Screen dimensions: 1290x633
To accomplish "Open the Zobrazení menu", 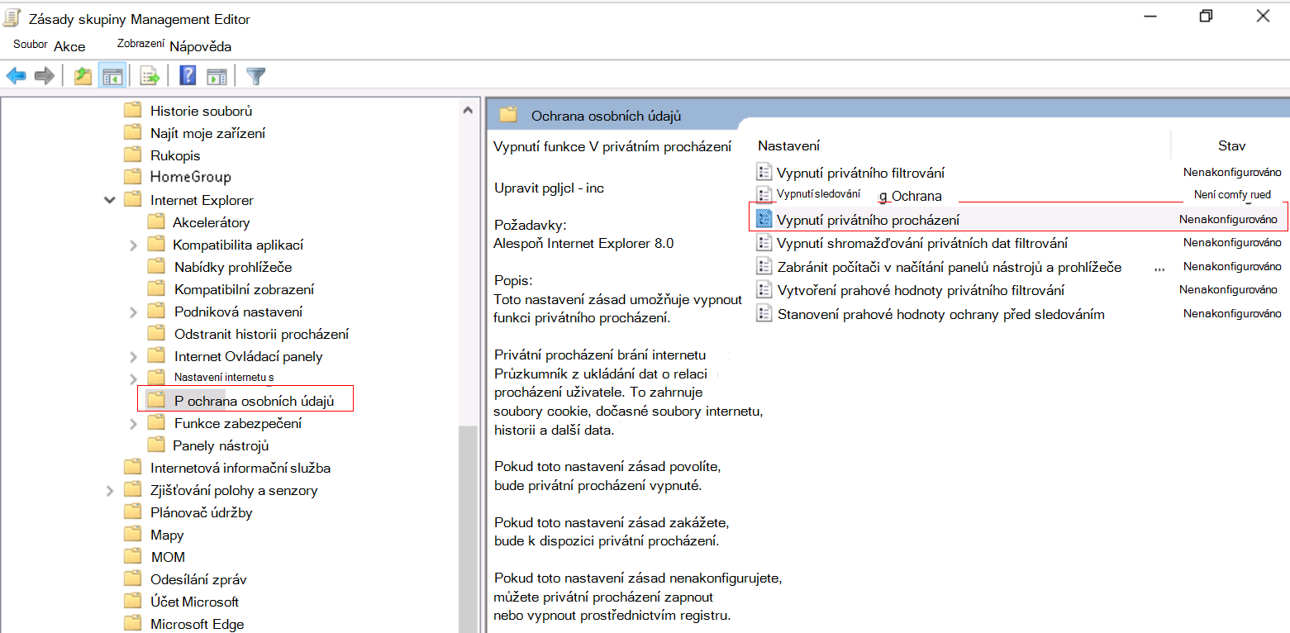I will click(140, 45).
